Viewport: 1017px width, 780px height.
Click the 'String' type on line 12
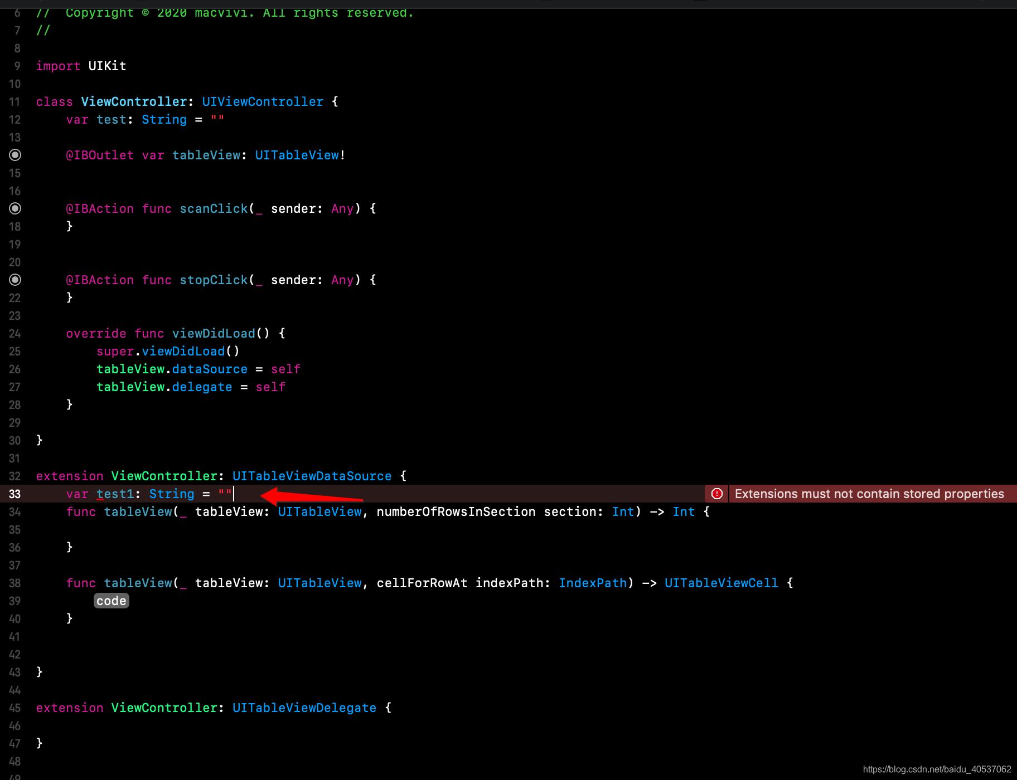(x=164, y=119)
